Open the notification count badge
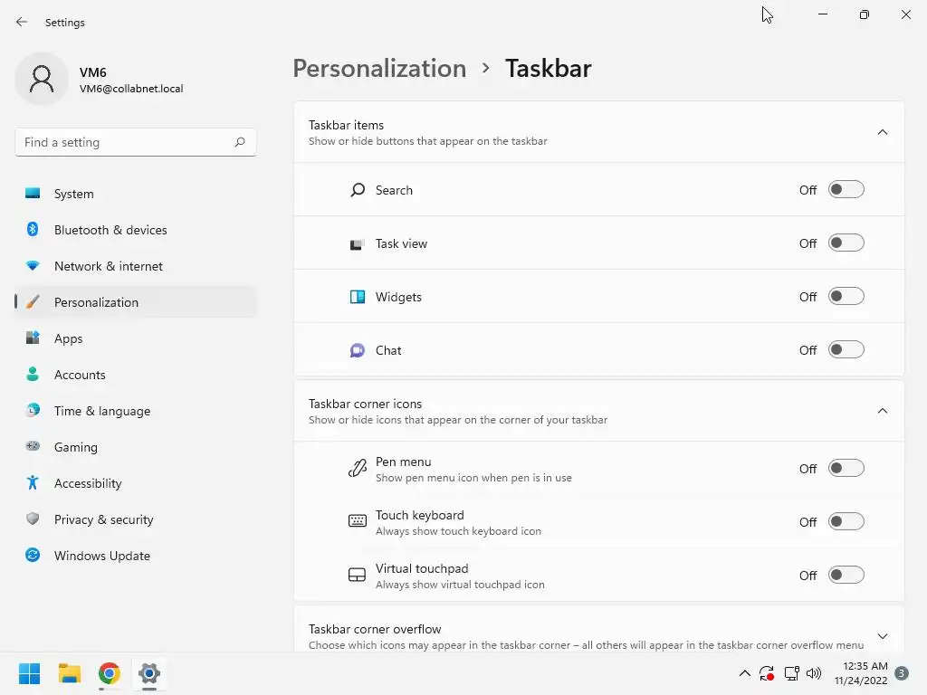The image size is (927, 695). click(x=902, y=673)
